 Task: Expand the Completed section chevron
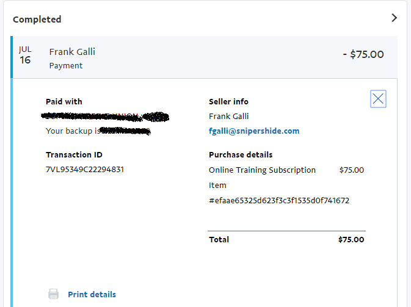[x=395, y=18]
